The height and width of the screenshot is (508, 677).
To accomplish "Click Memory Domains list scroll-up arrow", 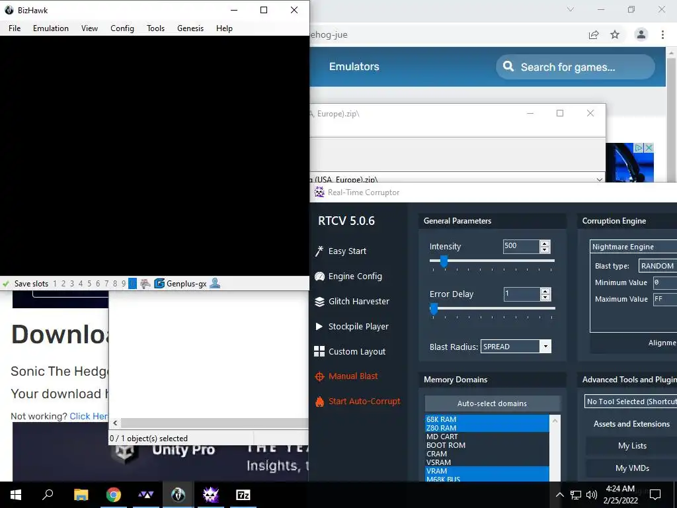I will [555, 420].
